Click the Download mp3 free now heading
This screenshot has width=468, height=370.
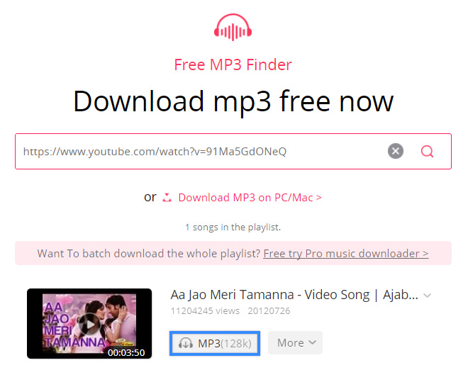[x=233, y=102]
